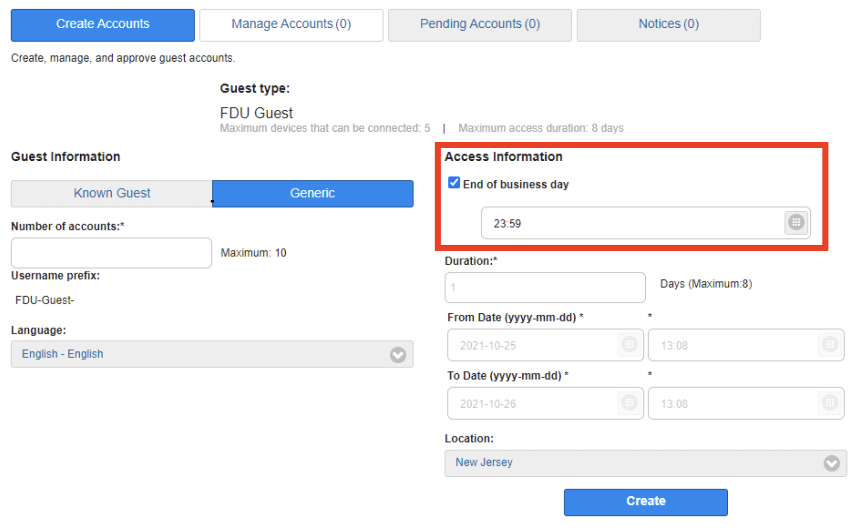Open the end of business day time picker icon

tap(796, 222)
